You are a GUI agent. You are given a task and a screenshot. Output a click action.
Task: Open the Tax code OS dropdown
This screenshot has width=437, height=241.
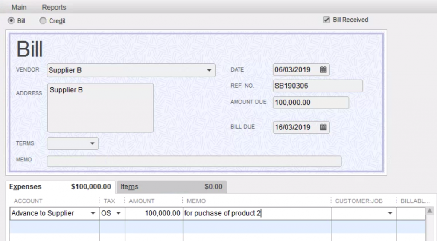click(118, 213)
